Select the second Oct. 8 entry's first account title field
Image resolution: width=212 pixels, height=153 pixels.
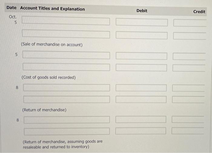67,120
